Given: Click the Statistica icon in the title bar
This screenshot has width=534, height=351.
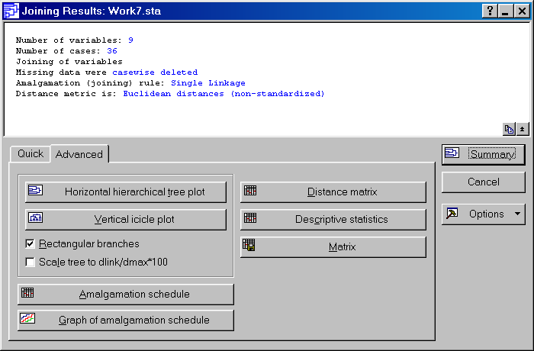Looking at the screenshot, I should (x=11, y=11).
